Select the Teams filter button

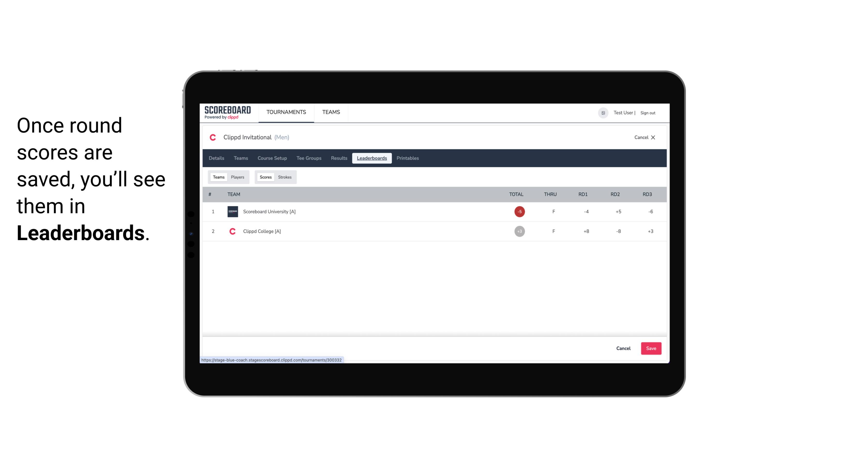(x=218, y=177)
